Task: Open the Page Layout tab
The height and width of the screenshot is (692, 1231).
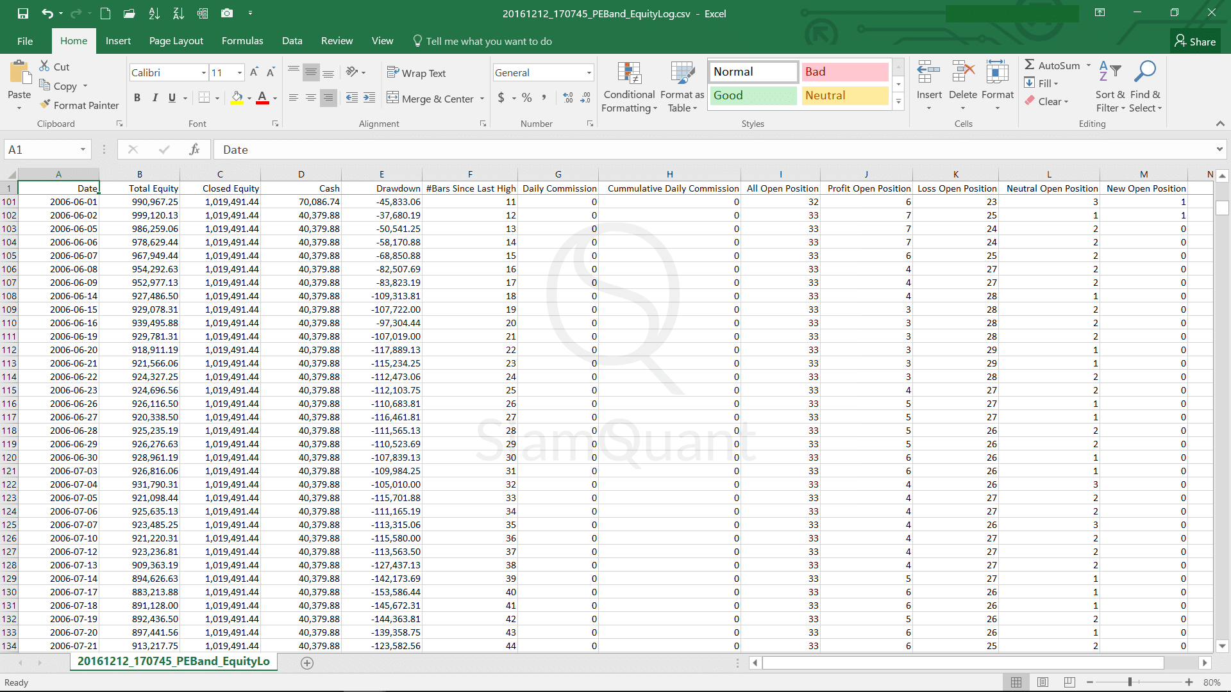Action: click(x=176, y=41)
